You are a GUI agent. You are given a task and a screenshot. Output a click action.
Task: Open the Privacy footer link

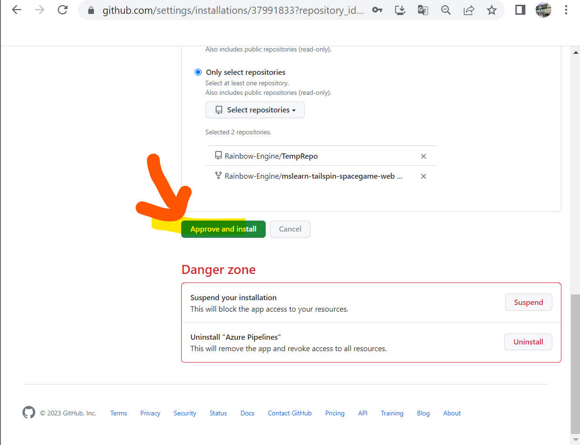pos(150,413)
